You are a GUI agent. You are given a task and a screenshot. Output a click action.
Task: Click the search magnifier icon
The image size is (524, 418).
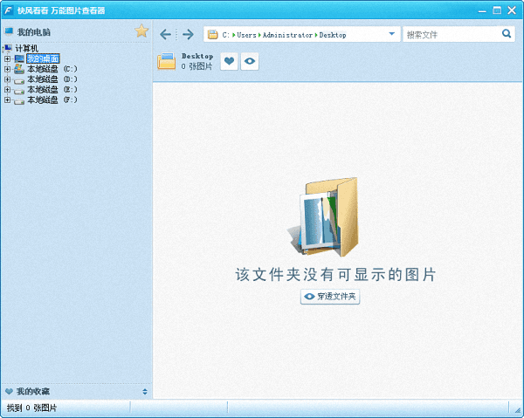(x=507, y=34)
